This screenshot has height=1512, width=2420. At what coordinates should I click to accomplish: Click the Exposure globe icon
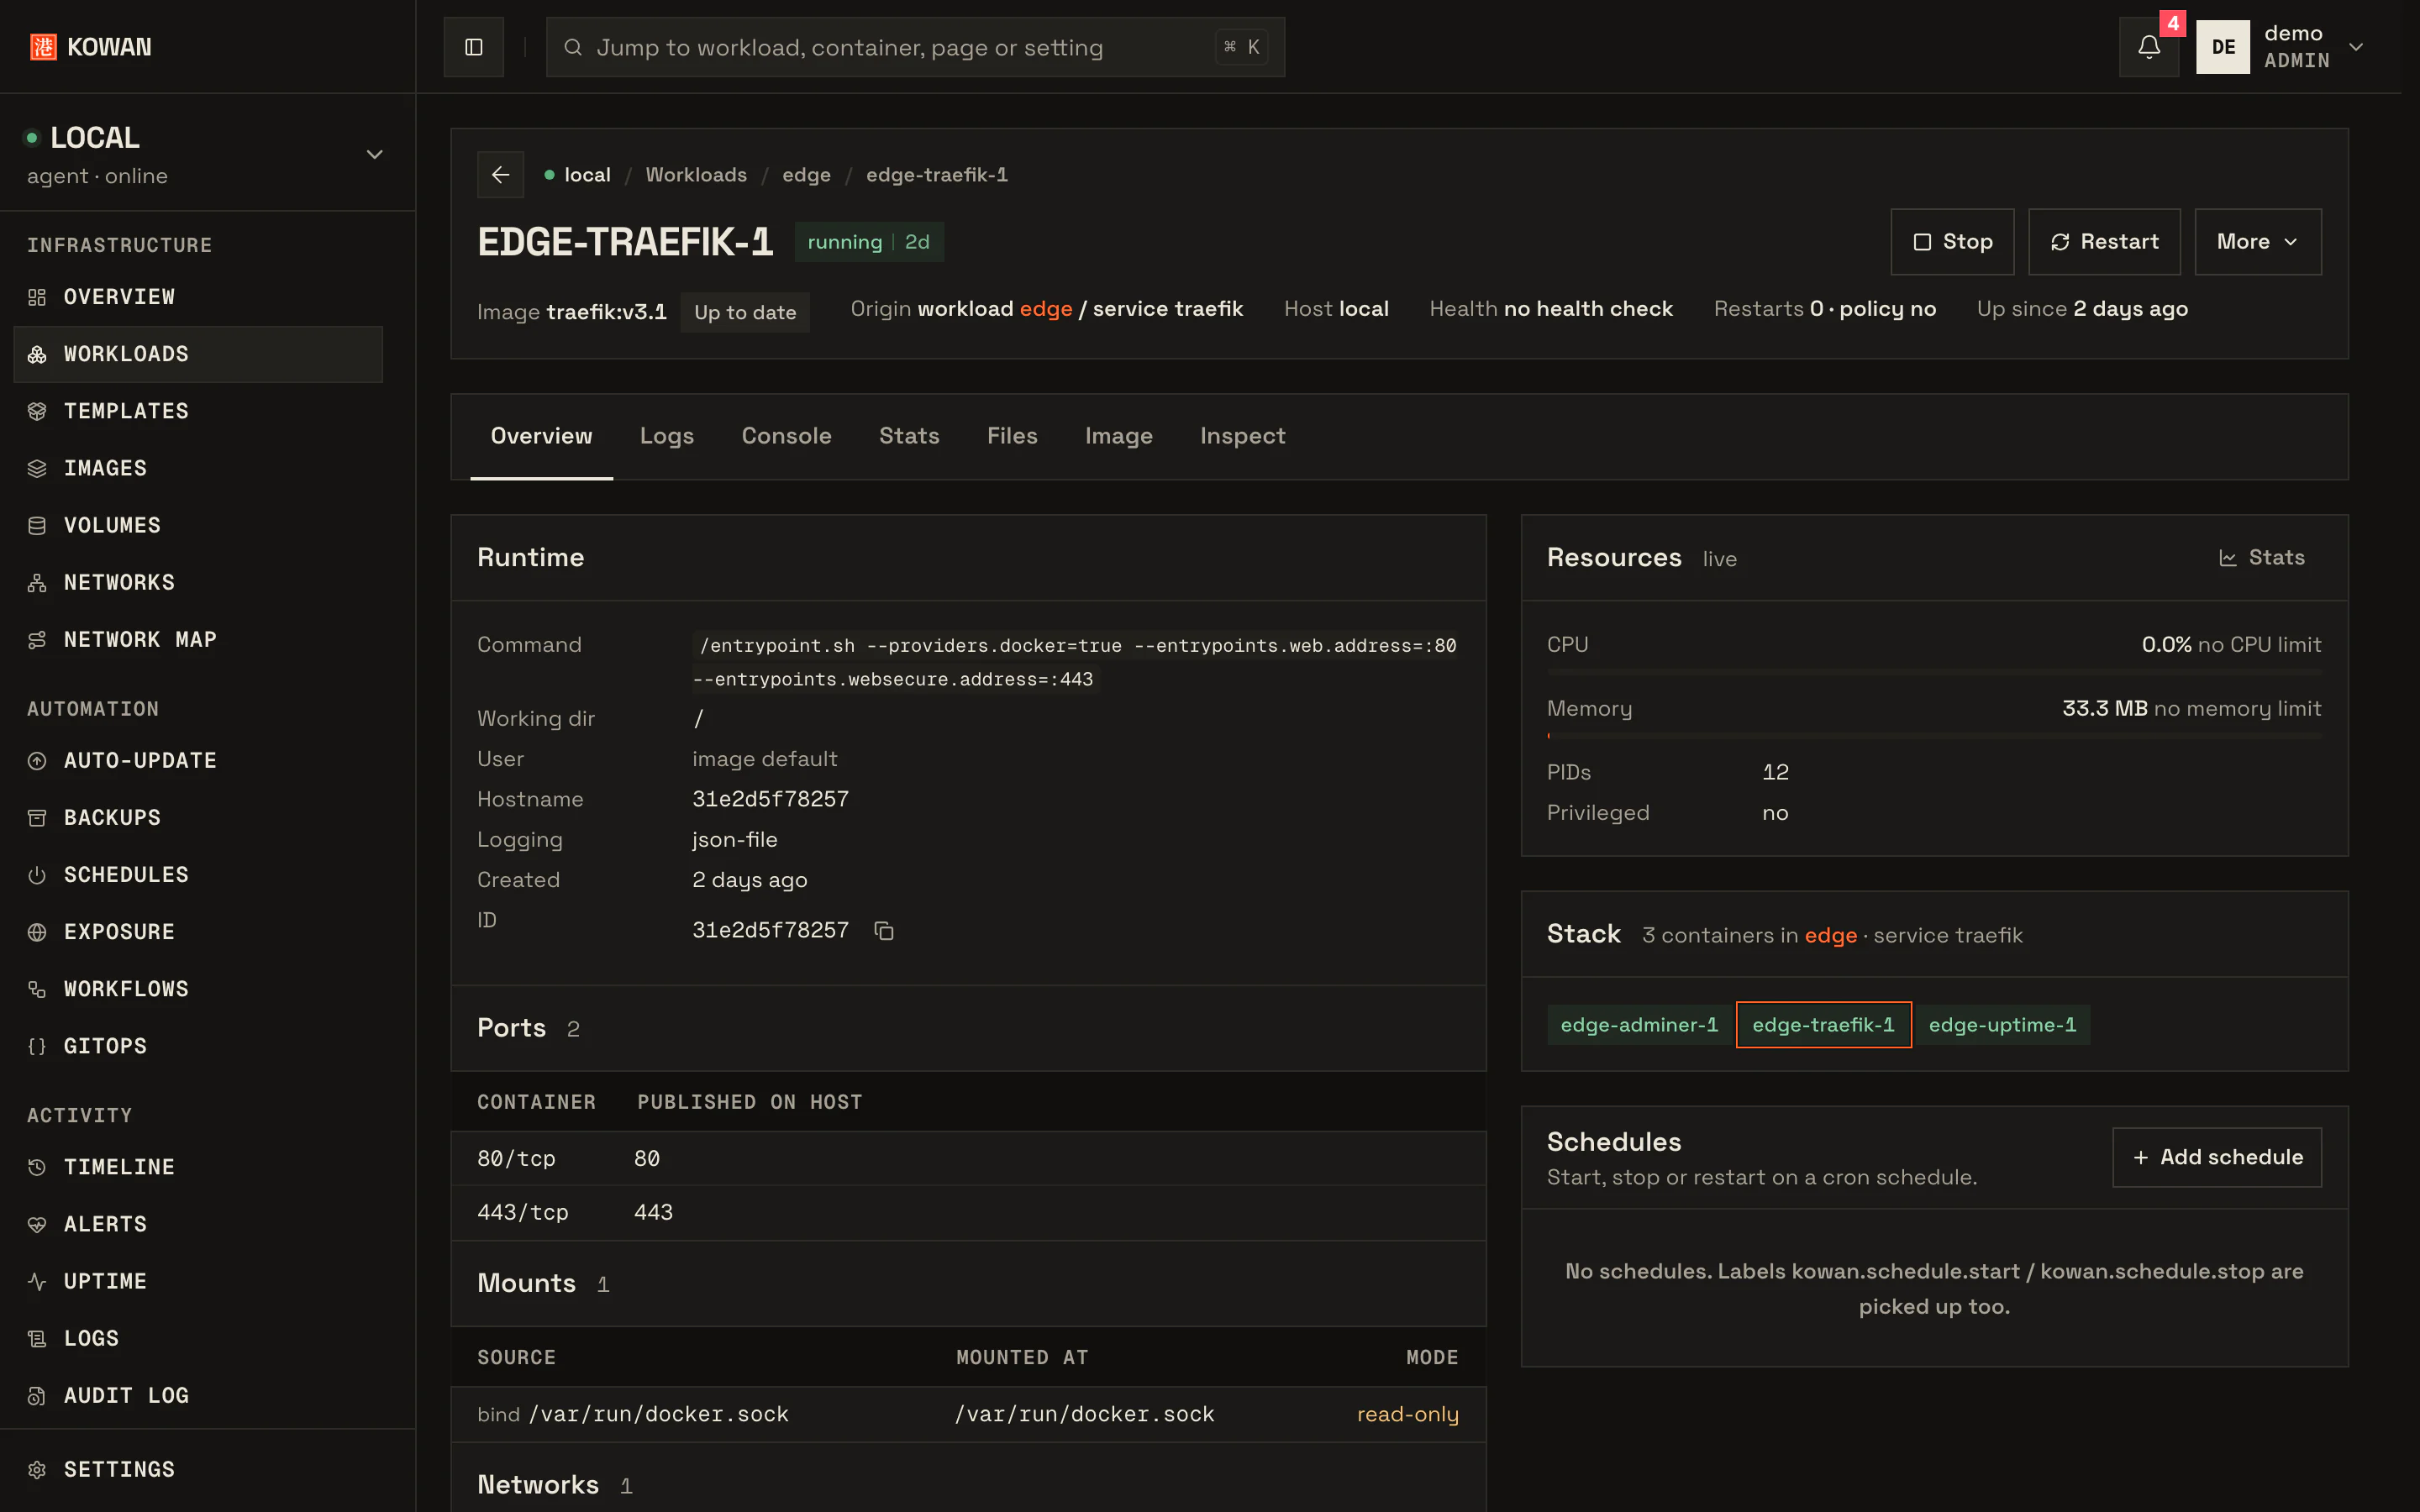37,931
